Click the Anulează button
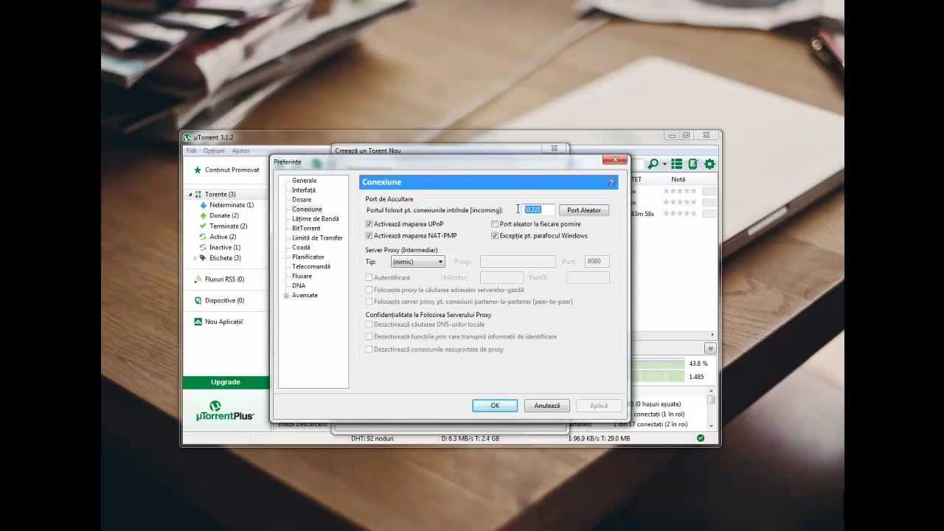This screenshot has height=531, width=944. 547,406
